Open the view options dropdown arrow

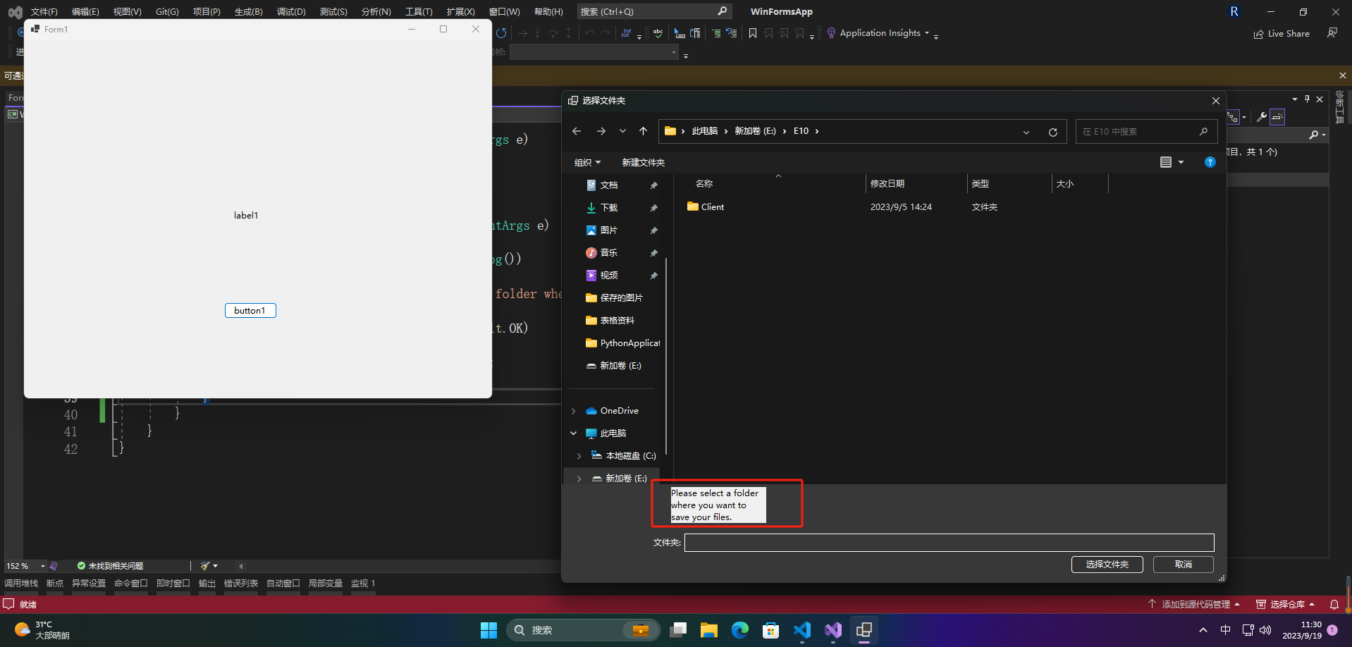[1181, 162]
